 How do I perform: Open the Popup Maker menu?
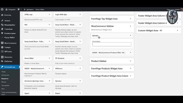tap(10, 37)
